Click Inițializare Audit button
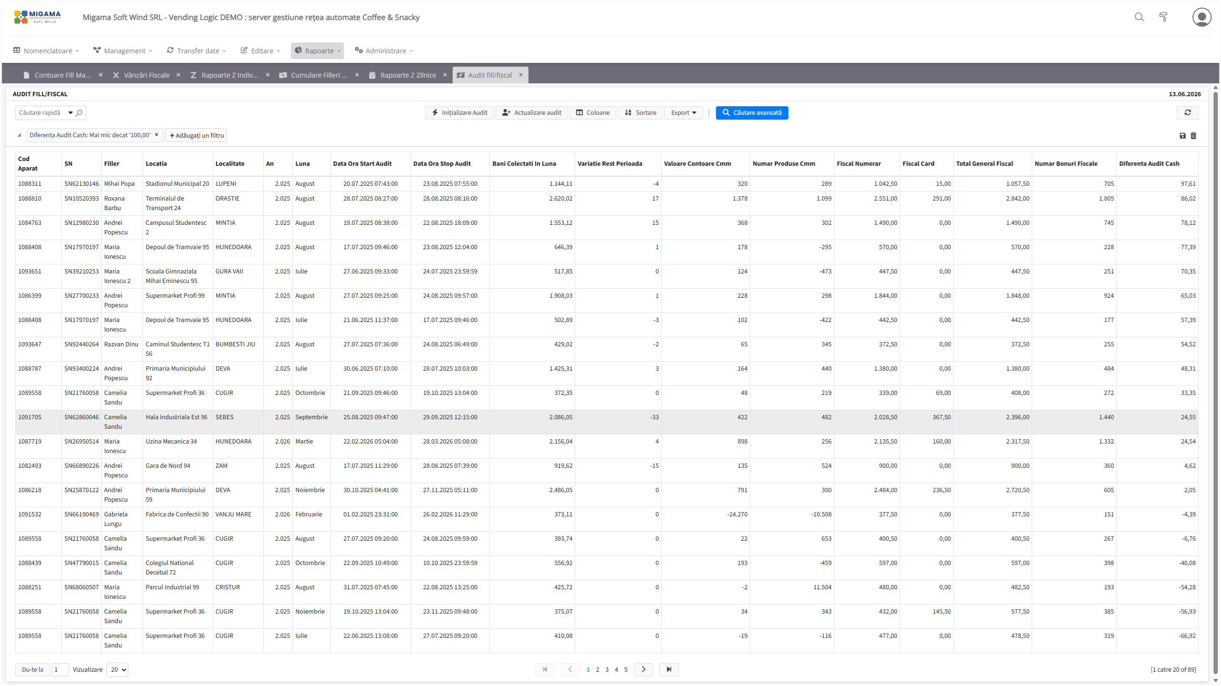This screenshot has height=686, width=1221. coord(460,112)
